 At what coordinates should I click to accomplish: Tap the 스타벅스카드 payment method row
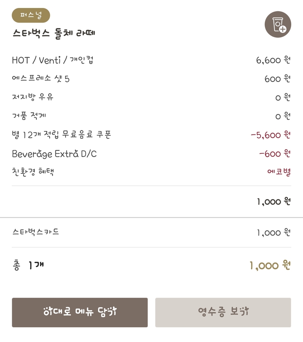(151, 232)
